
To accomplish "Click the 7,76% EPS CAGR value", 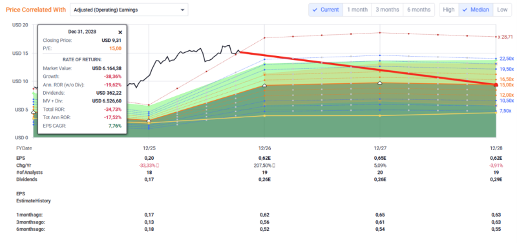I will [114, 126].
